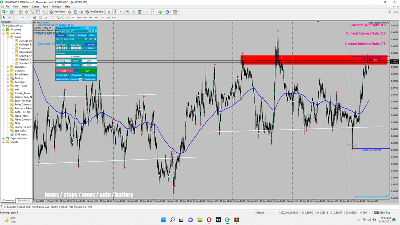The image size is (400, 225).
Task: Switch chart to D1 timeframe
Action: pos(102,17)
